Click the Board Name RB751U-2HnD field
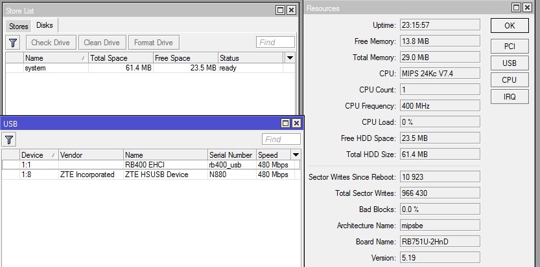Image resolution: width=540 pixels, height=267 pixels. [x=440, y=242]
